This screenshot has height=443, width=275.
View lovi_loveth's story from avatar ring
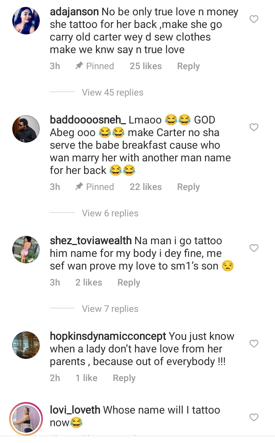point(26,419)
